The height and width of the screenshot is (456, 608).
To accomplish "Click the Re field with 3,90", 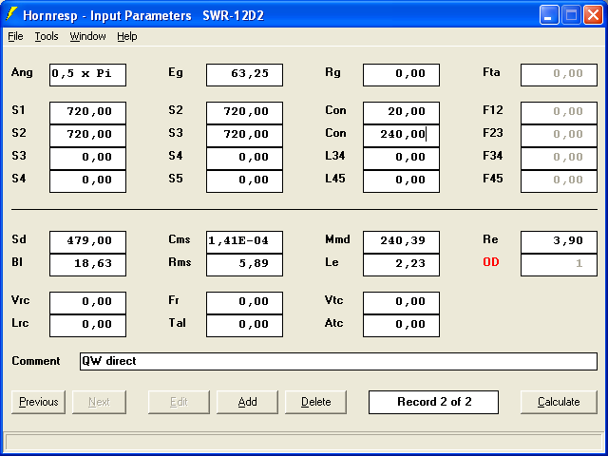I will (x=559, y=242).
